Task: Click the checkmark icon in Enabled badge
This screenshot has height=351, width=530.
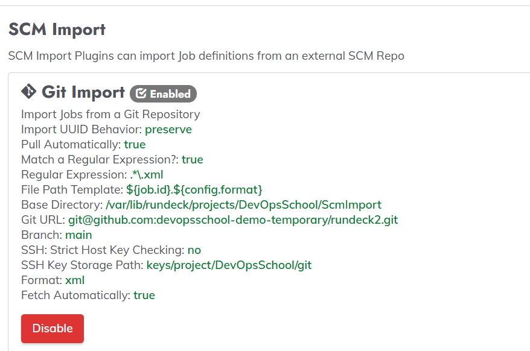Action: coord(141,93)
